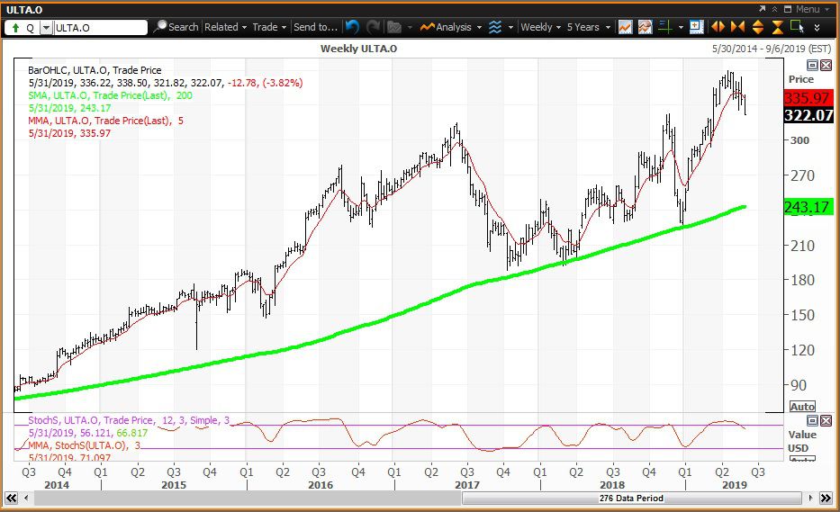
Task: Click the 5/30/2014 - 9/6/2019 date range text
Action: click(x=772, y=49)
